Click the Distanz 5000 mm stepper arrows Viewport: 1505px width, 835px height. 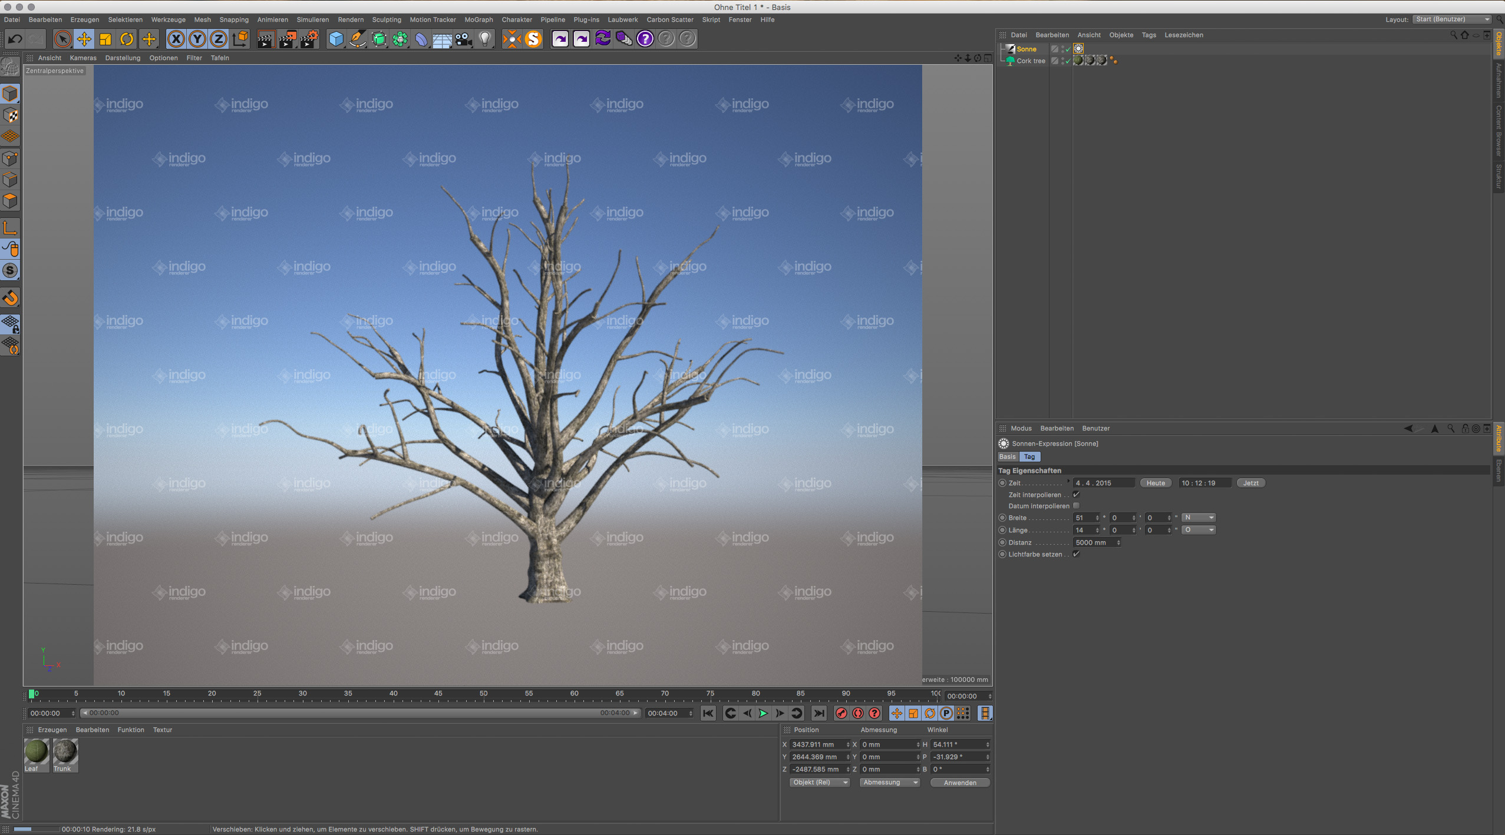coord(1118,543)
